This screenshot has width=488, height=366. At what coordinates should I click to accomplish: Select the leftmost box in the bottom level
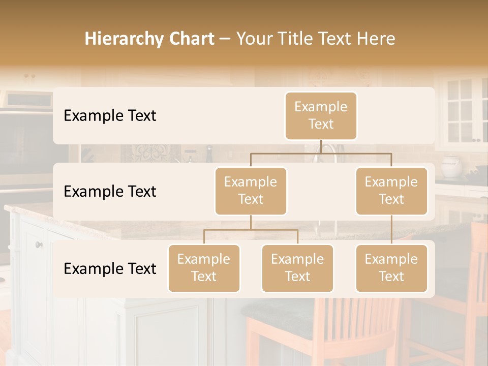pyautogui.click(x=204, y=268)
